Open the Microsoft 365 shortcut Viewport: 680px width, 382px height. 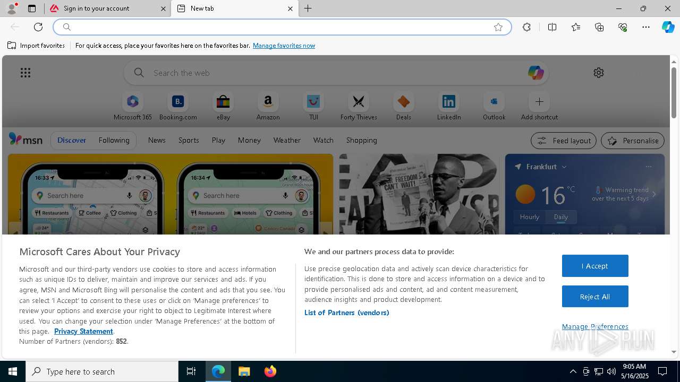pos(133,106)
